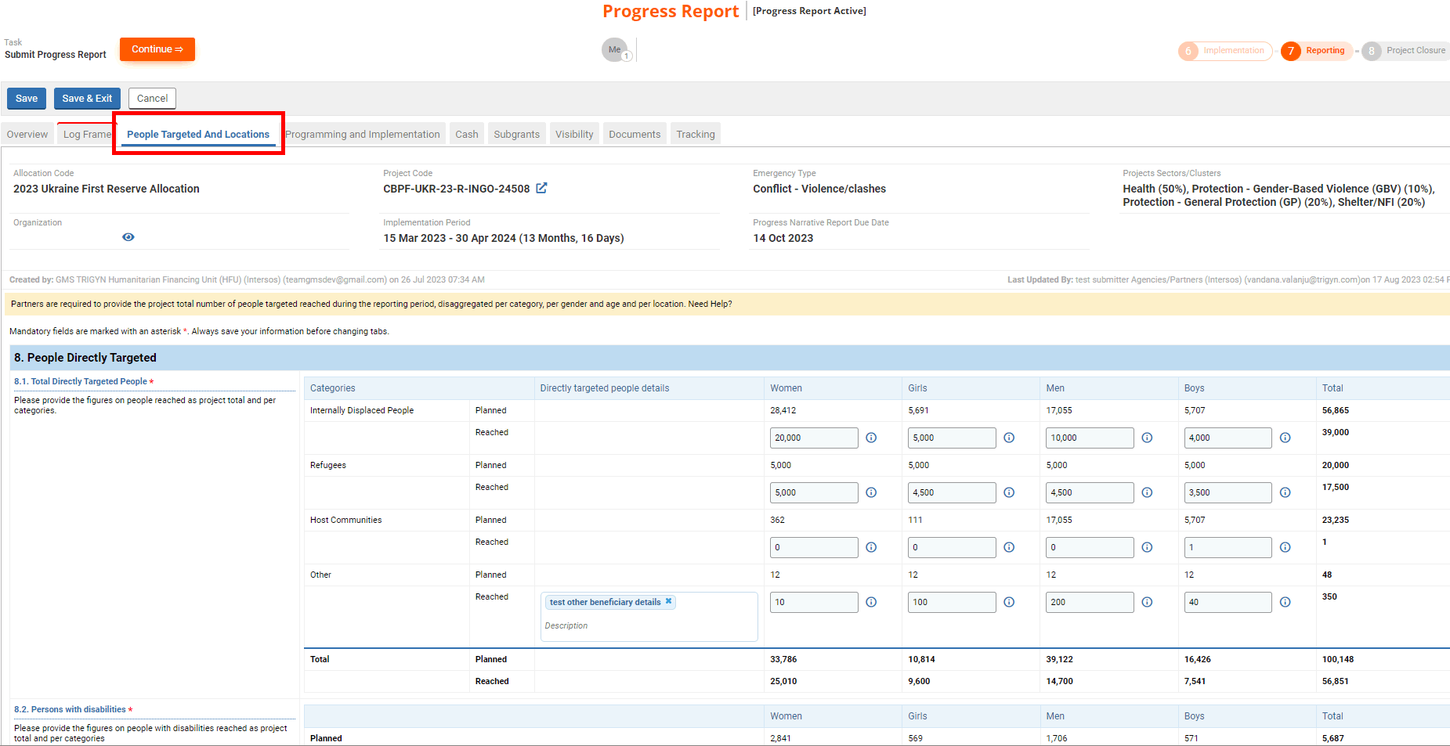Select the People Targeted And Locations tab
This screenshot has width=1450, height=746.
point(198,134)
